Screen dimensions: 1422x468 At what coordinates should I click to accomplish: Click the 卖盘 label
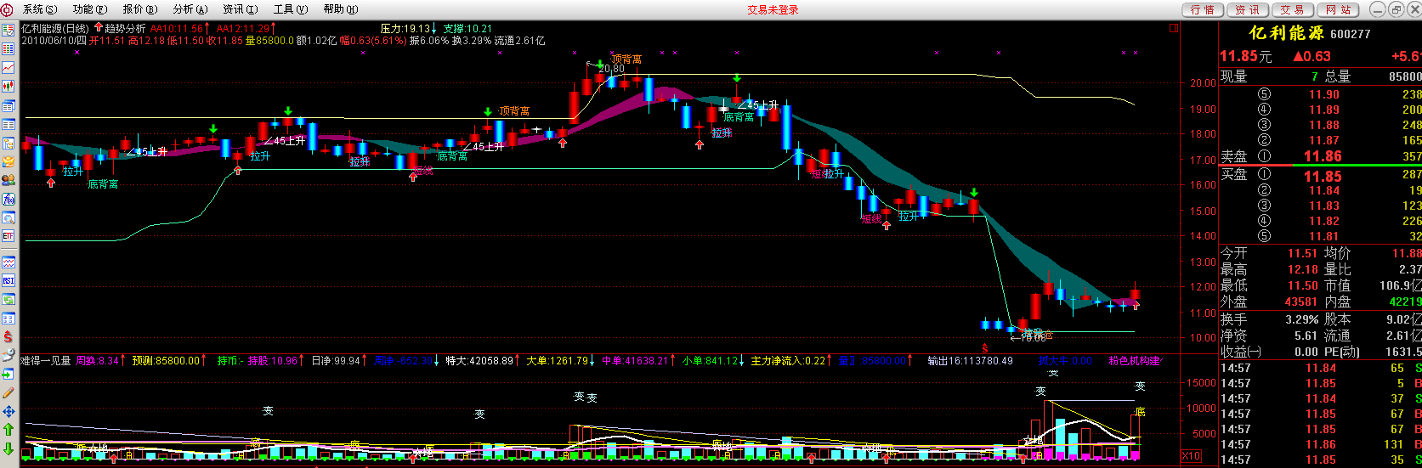click(1234, 156)
